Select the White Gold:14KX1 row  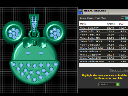(103, 58)
